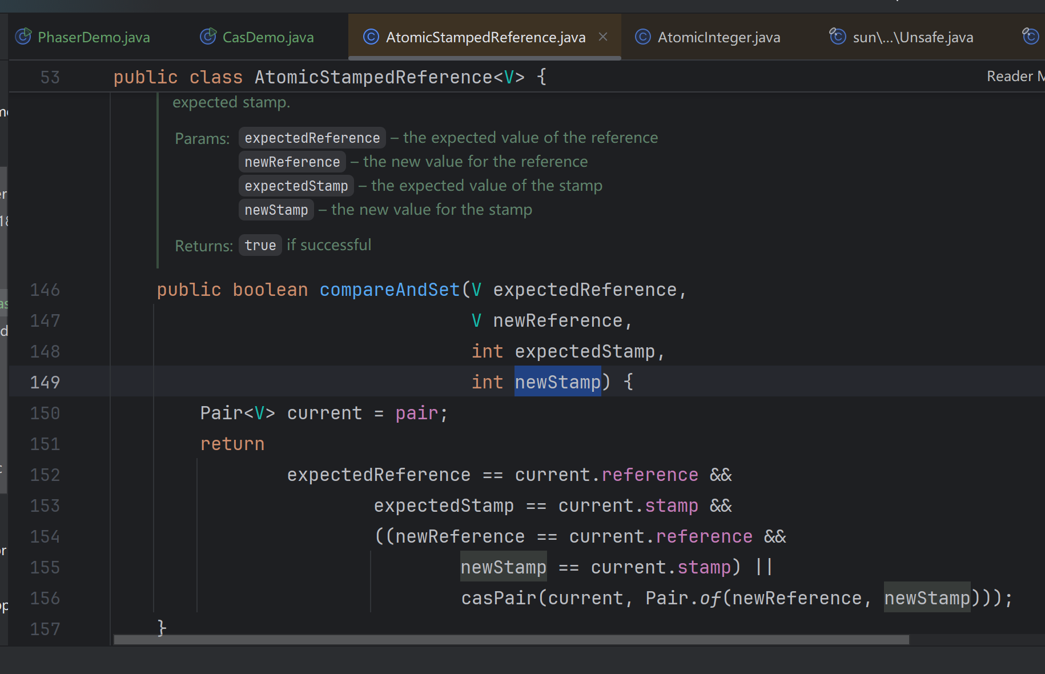The height and width of the screenshot is (674, 1045).
Task: Click the partially visible rightmost tab icon
Action: click(x=1030, y=37)
